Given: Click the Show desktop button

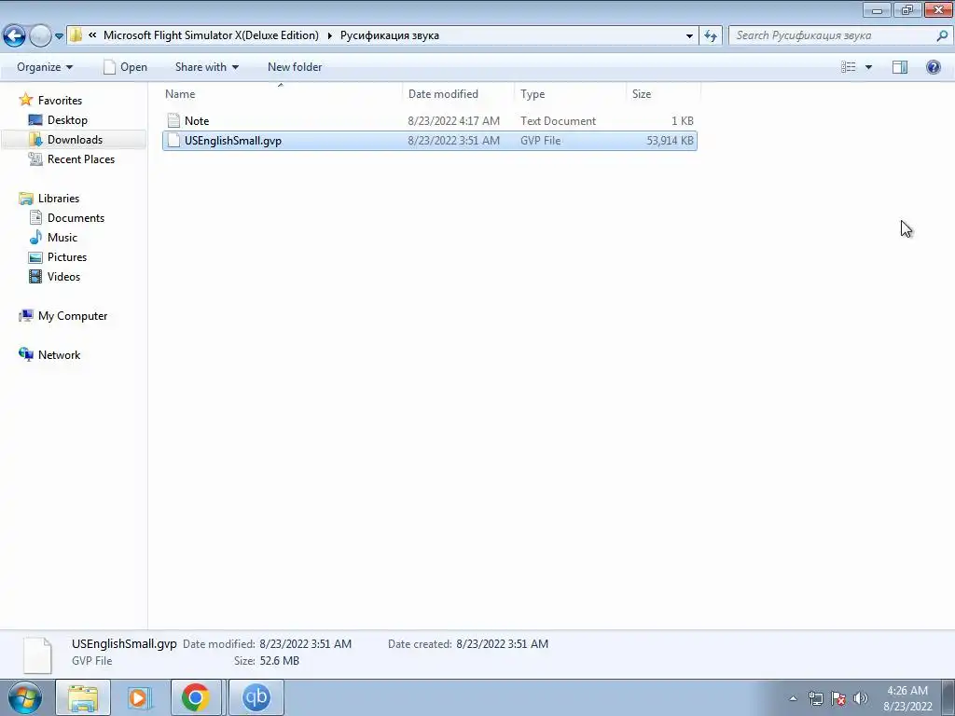Looking at the screenshot, I should coord(948,697).
